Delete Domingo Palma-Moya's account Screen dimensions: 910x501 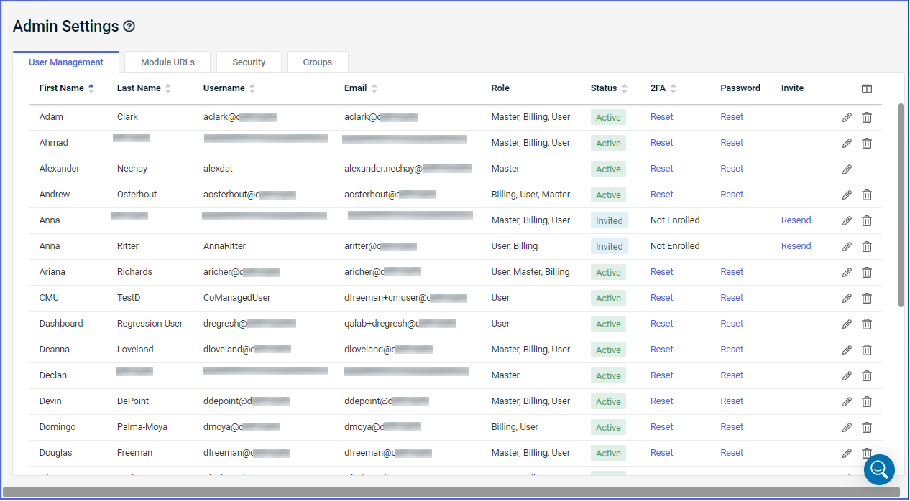click(867, 427)
